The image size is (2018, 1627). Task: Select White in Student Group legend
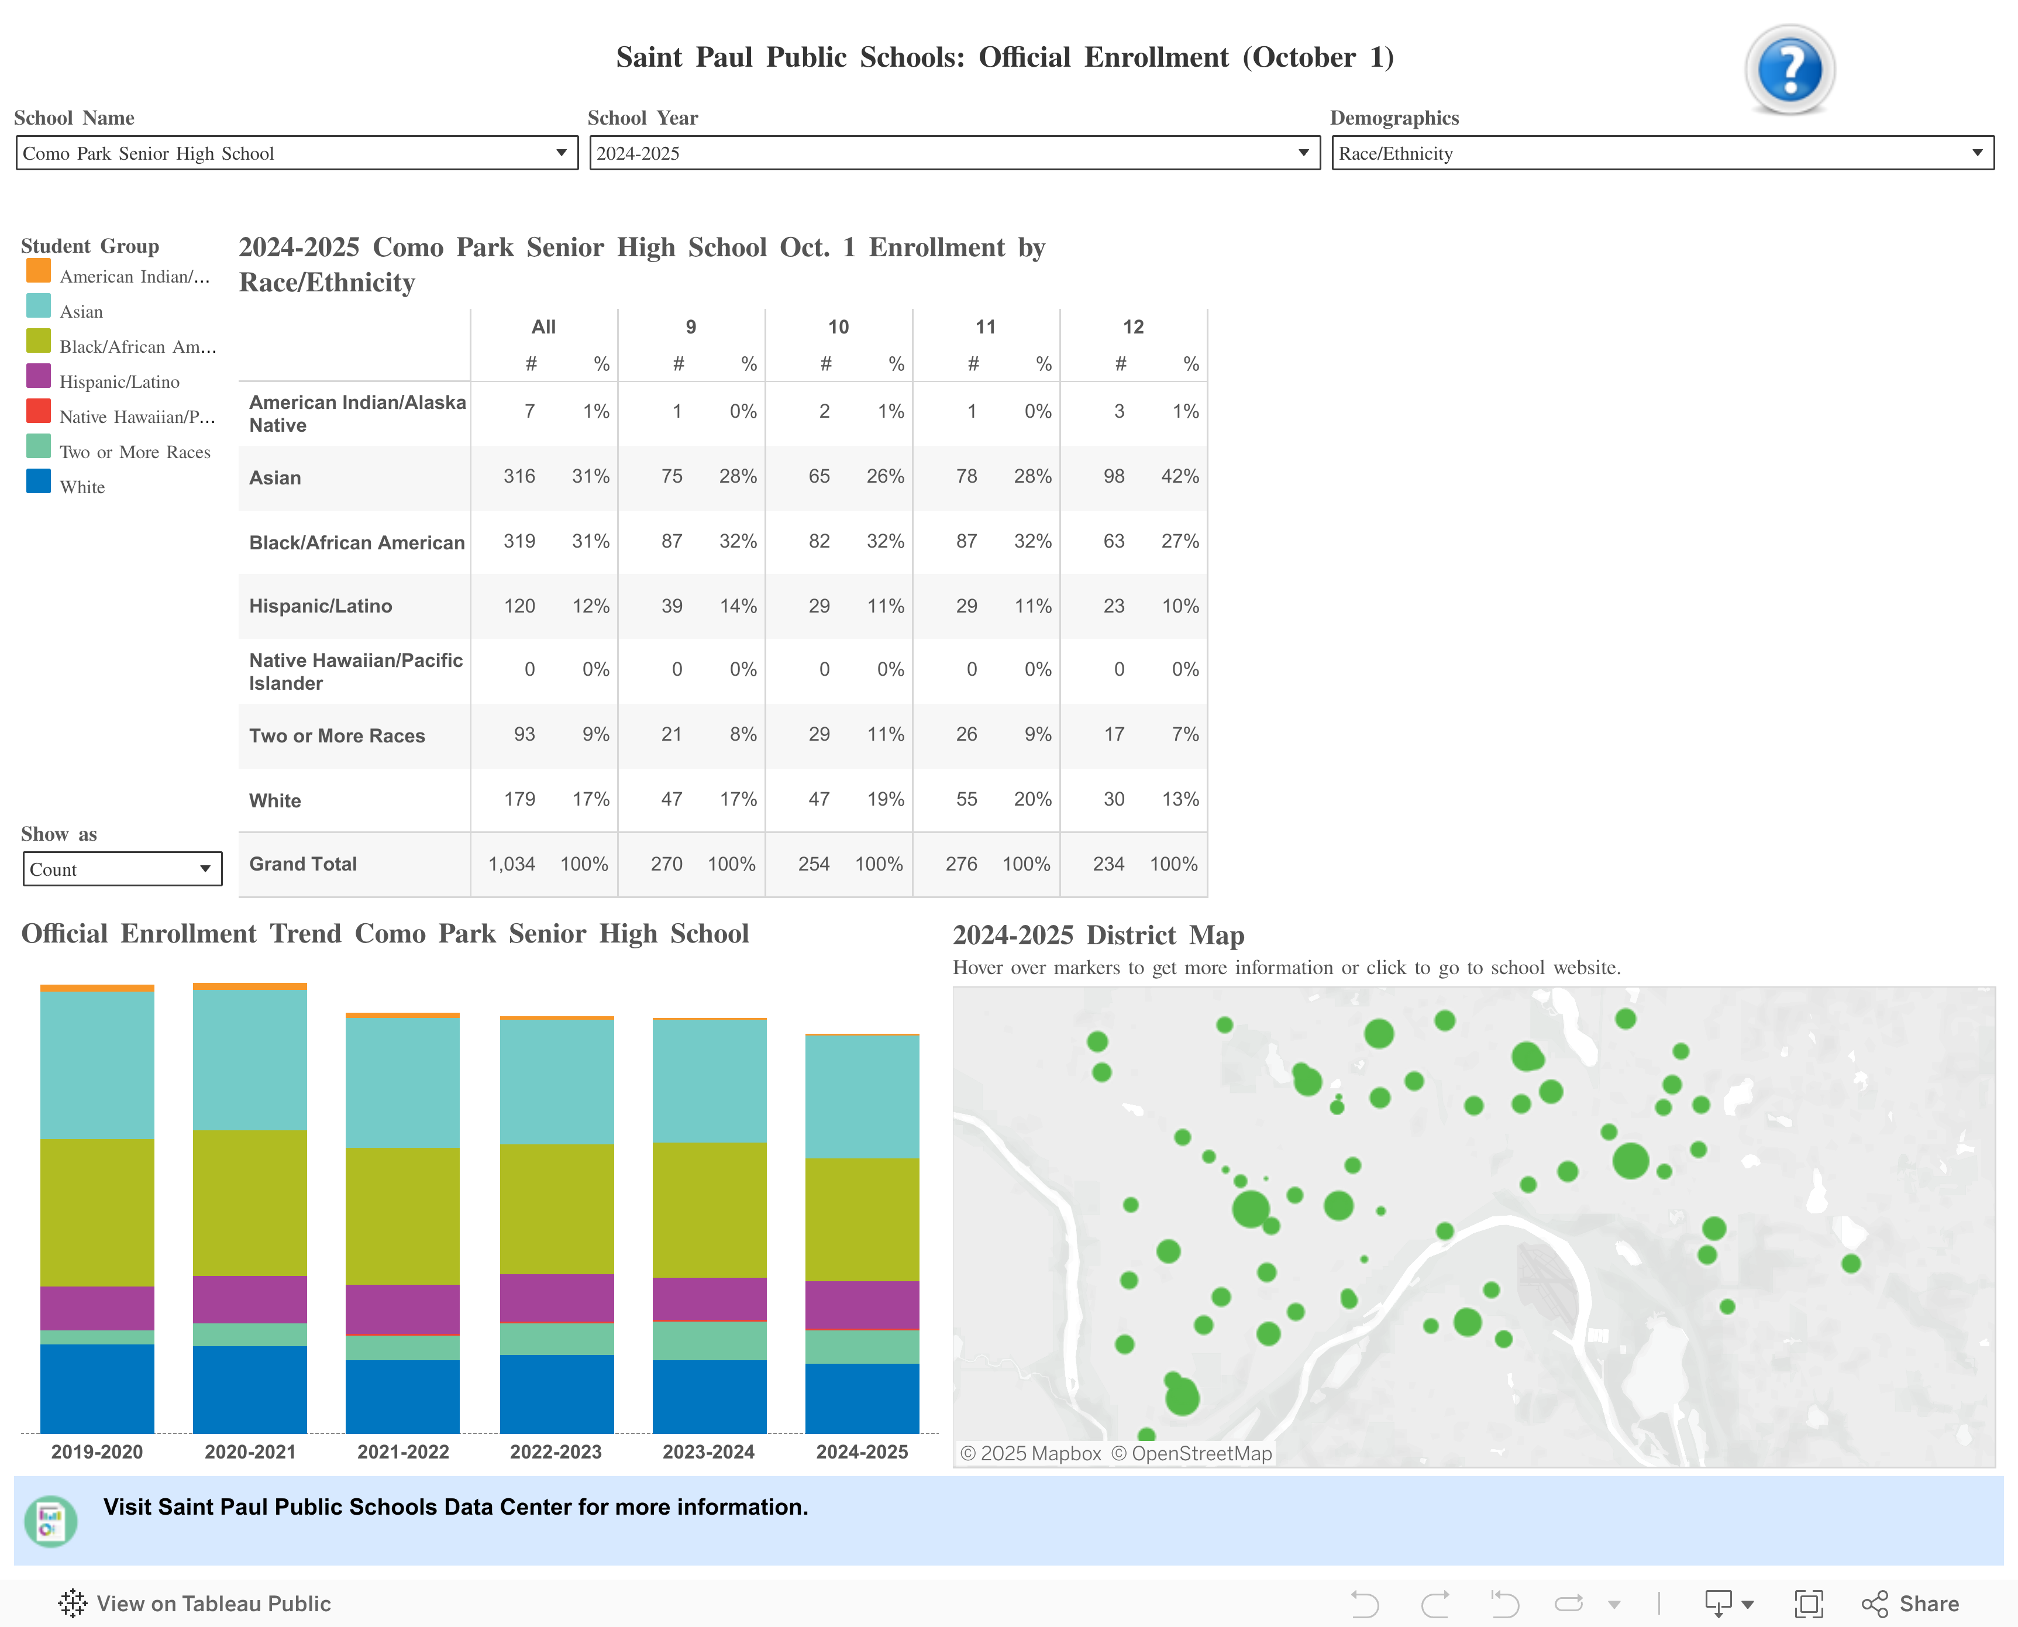[x=82, y=486]
